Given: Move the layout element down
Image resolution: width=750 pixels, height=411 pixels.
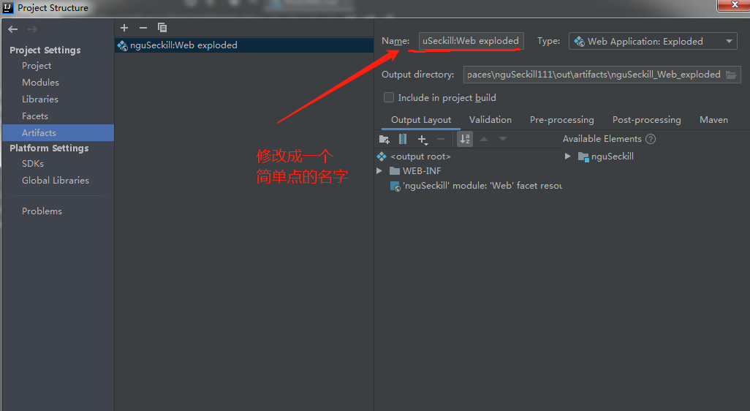Looking at the screenshot, I should pyautogui.click(x=503, y=139).
